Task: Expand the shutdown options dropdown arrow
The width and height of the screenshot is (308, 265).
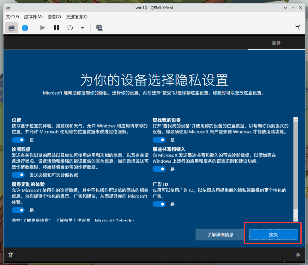Action: (82, 28)
